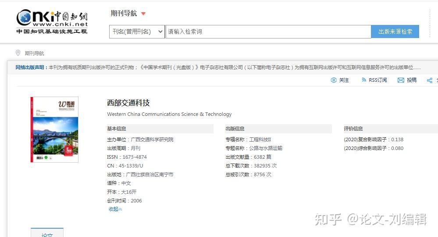Click the 西部交通科技 journal title
This screenshot has width=438, height=237.
[x=128, y=103]
